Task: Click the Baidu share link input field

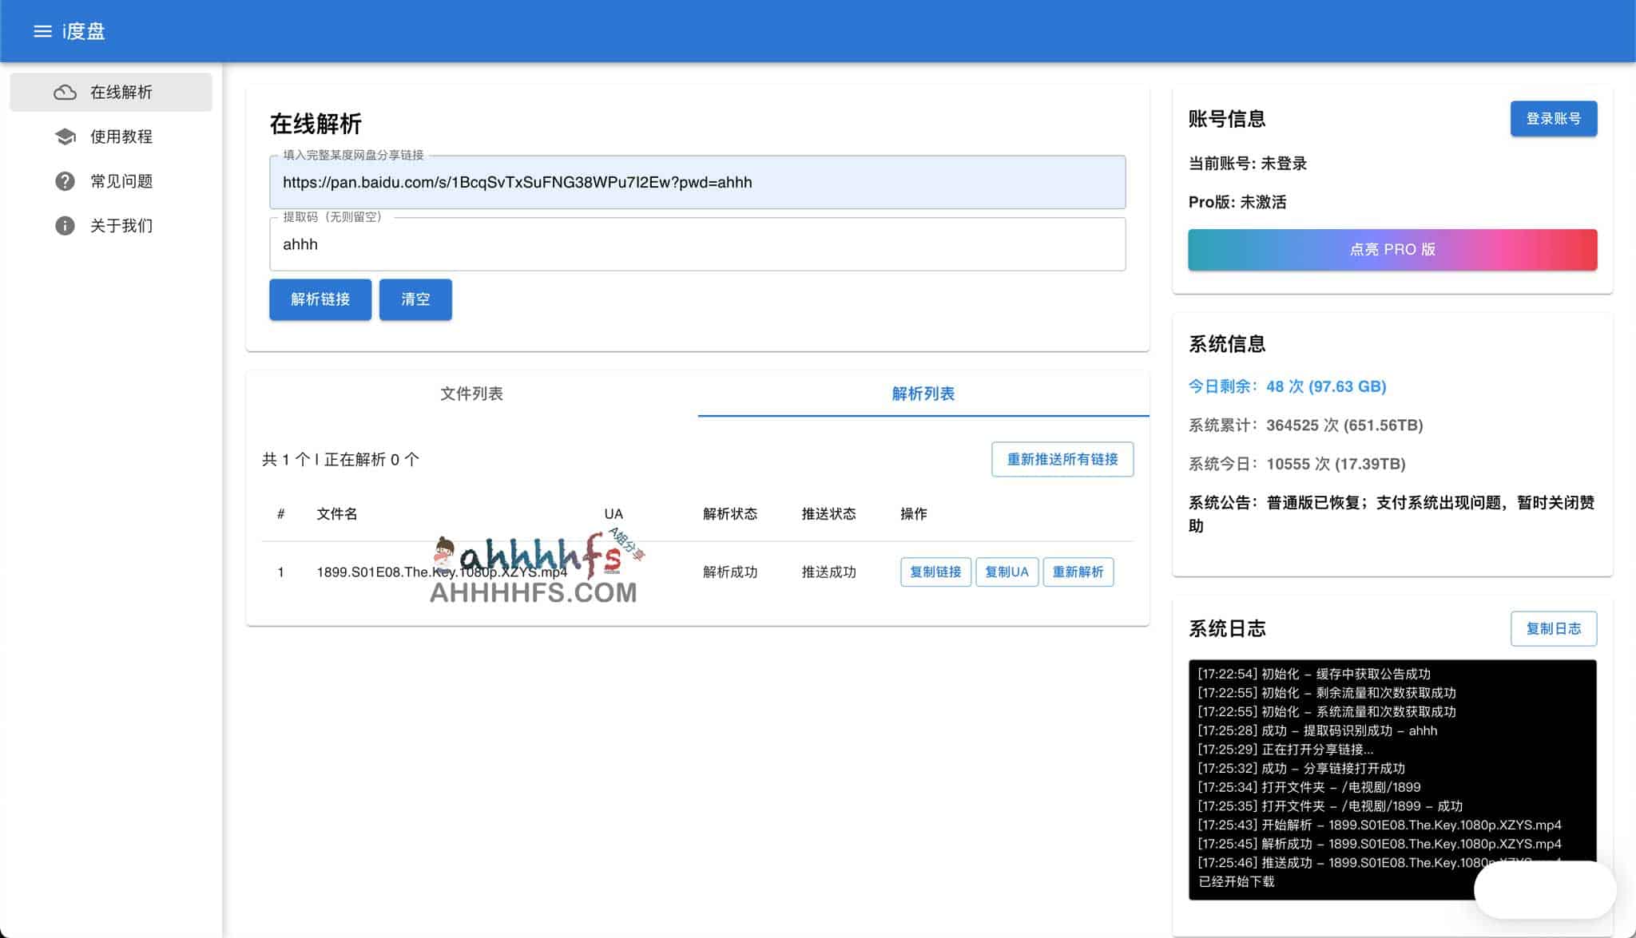Action: 698,182
